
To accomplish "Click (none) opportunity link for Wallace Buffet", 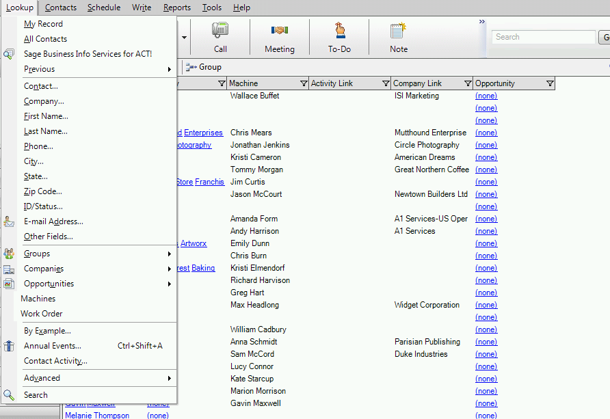I will tap(486, 96).
